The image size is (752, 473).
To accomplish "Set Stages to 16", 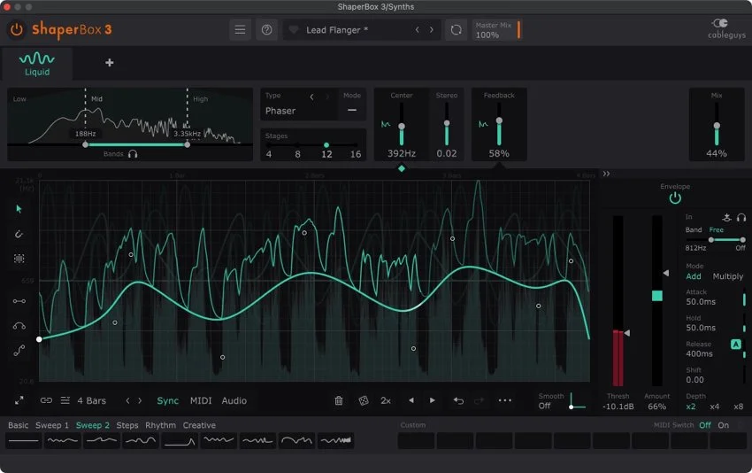I will point(356,154).
